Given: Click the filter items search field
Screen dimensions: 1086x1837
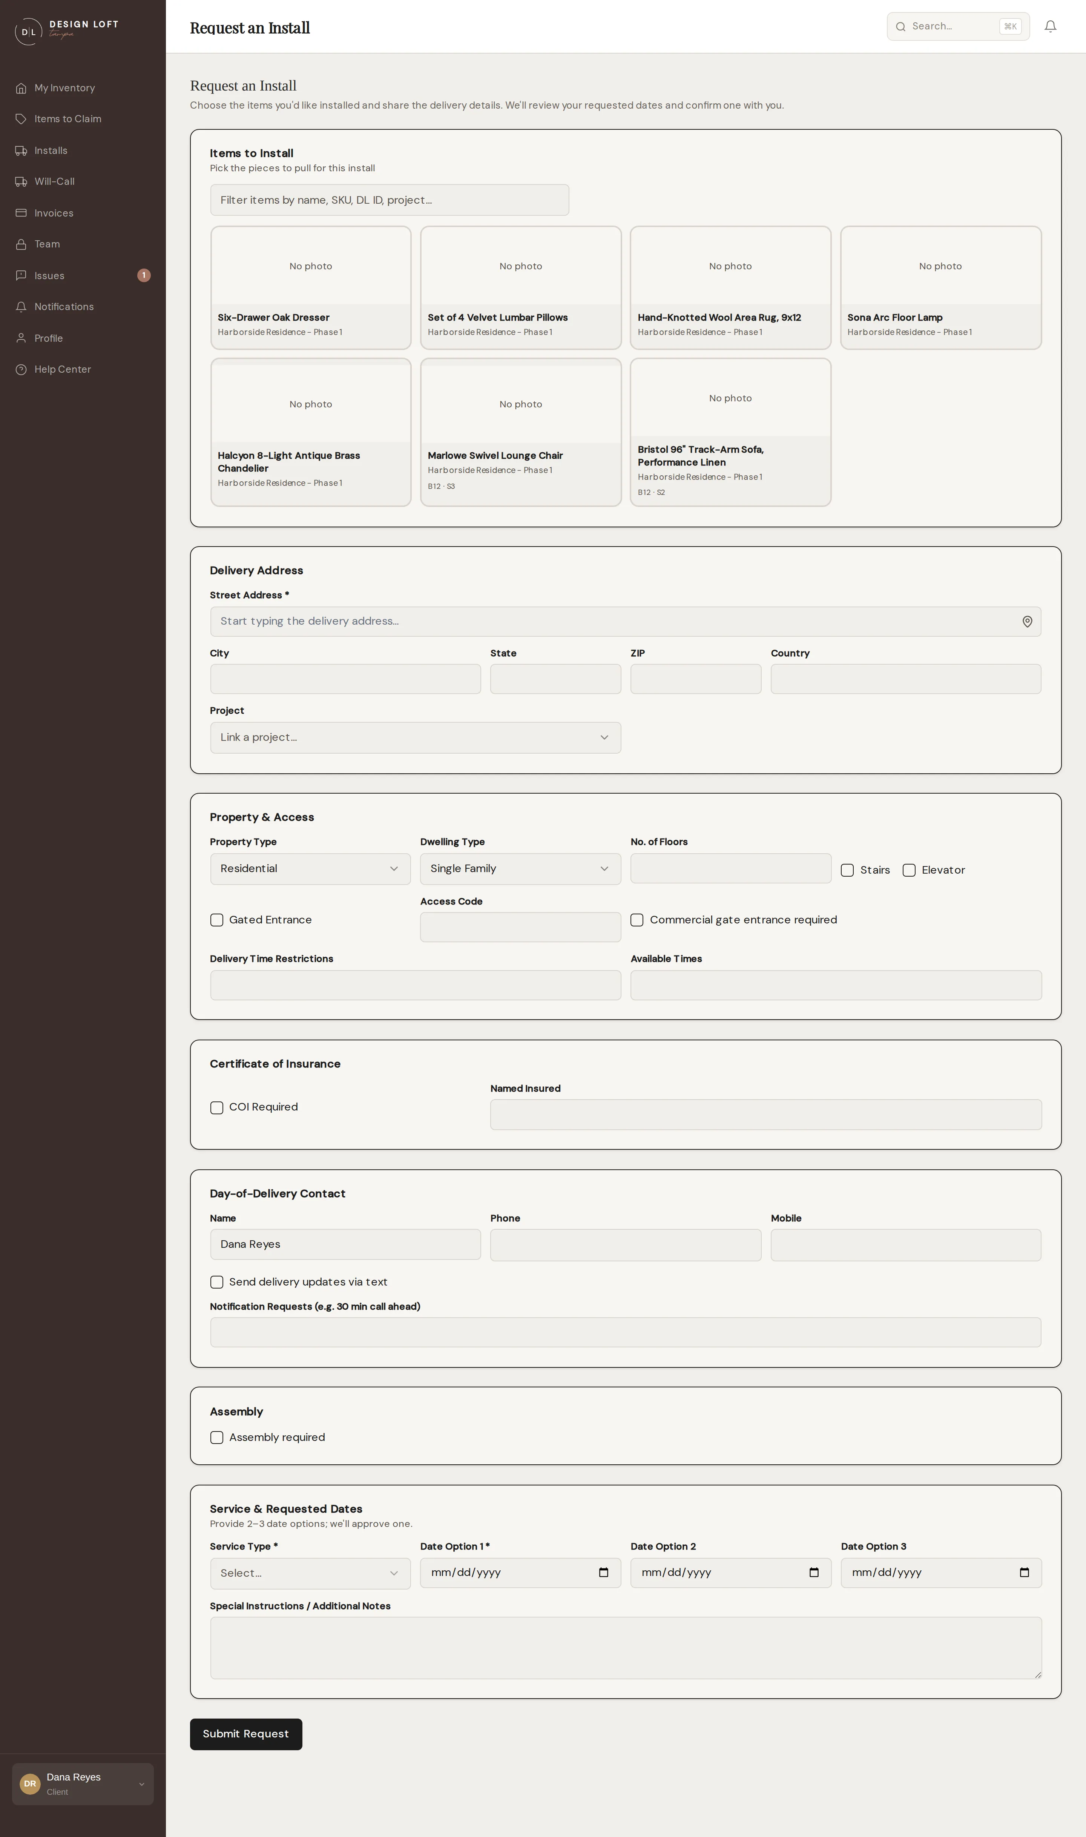Looking at the screenshot, I should [x=389, y=200].
